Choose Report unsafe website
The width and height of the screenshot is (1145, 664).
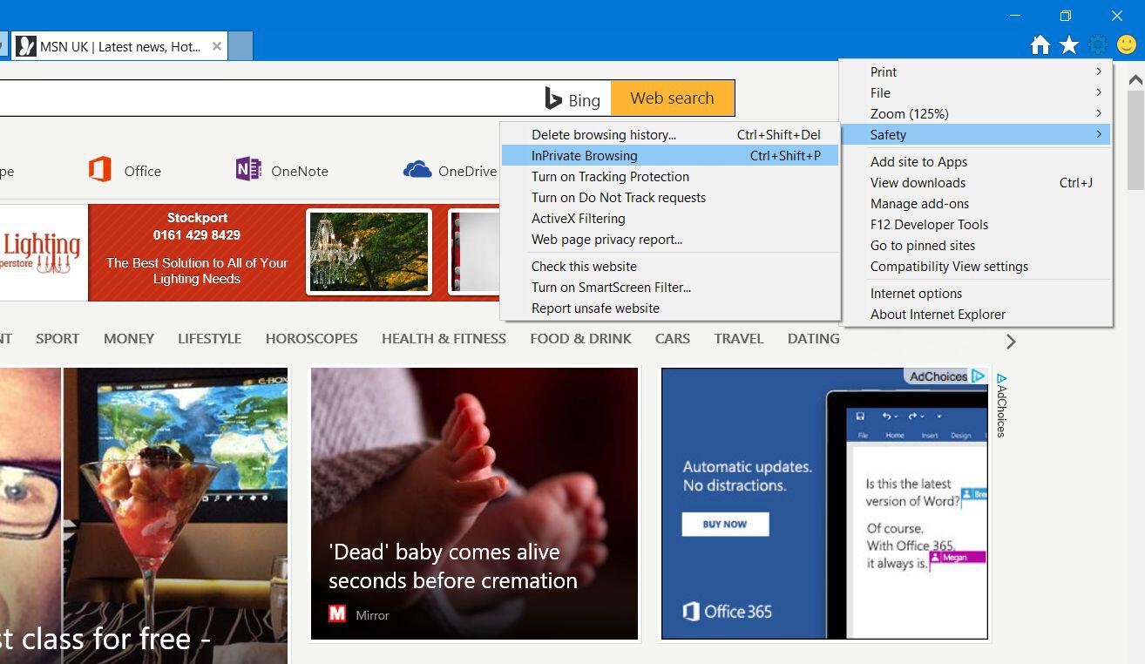coord(670,308)
